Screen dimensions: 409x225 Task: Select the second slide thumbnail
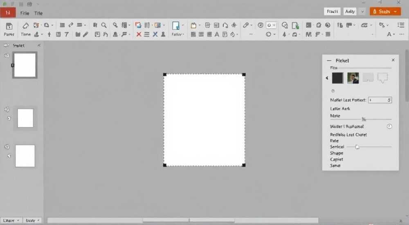(25, 118)
